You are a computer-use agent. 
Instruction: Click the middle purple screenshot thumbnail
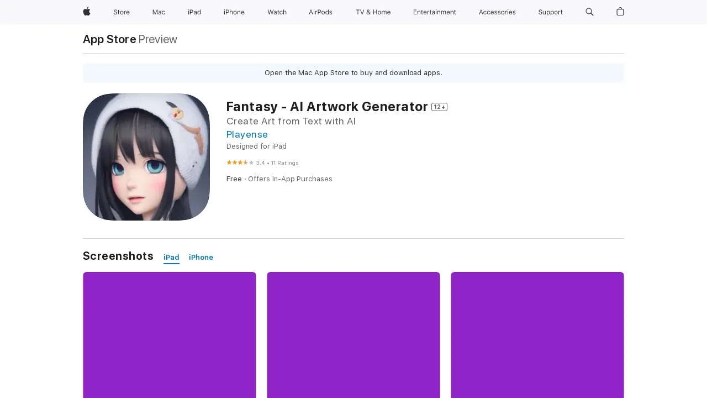[x=353, y=335]
